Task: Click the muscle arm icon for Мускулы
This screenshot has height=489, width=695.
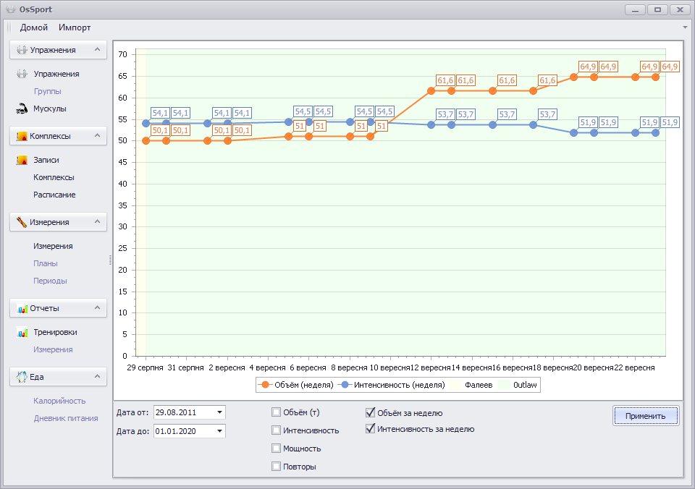Action: click(x=21, y=109)
